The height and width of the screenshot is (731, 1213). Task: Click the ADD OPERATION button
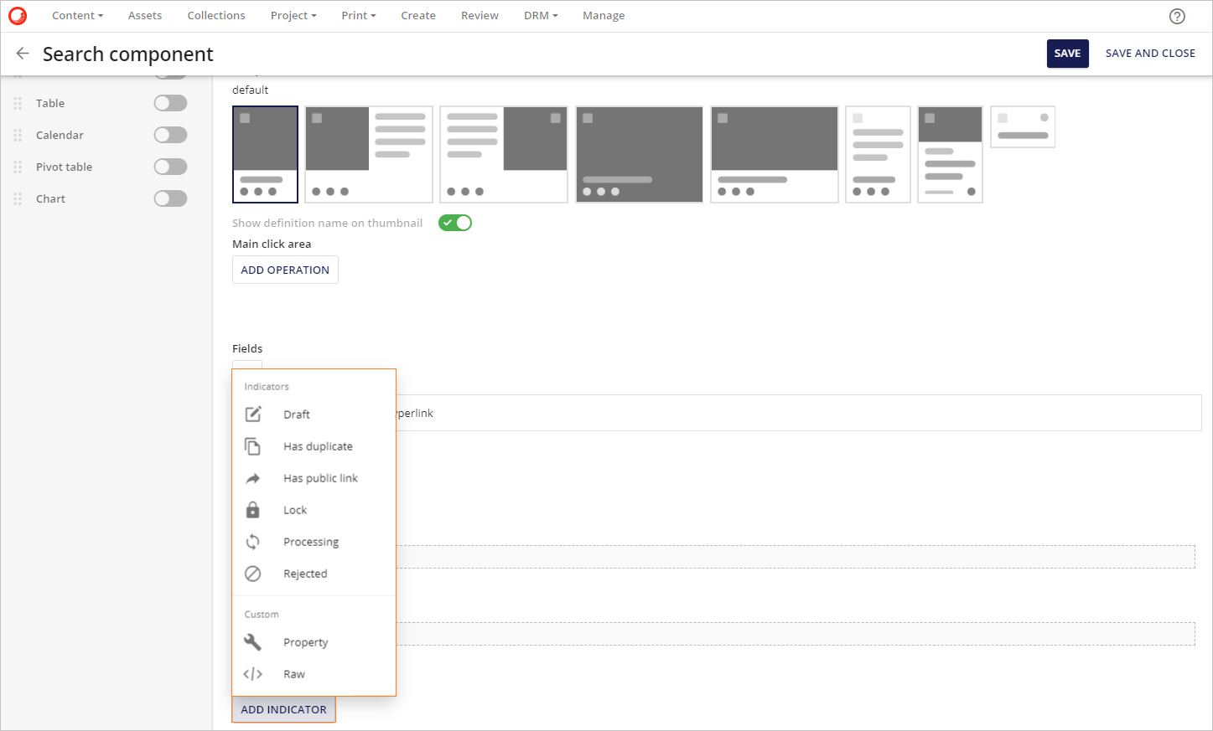[x=285, y=270]
